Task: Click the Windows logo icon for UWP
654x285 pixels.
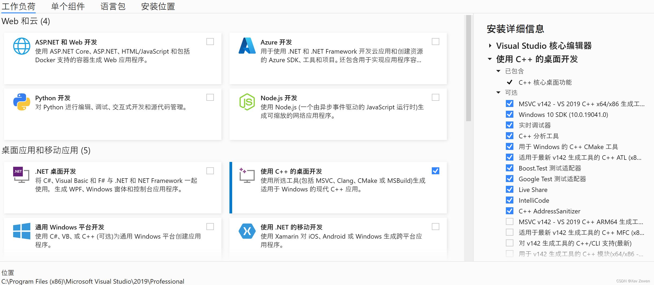Action: pyautogui.click(x=22, y=231)
